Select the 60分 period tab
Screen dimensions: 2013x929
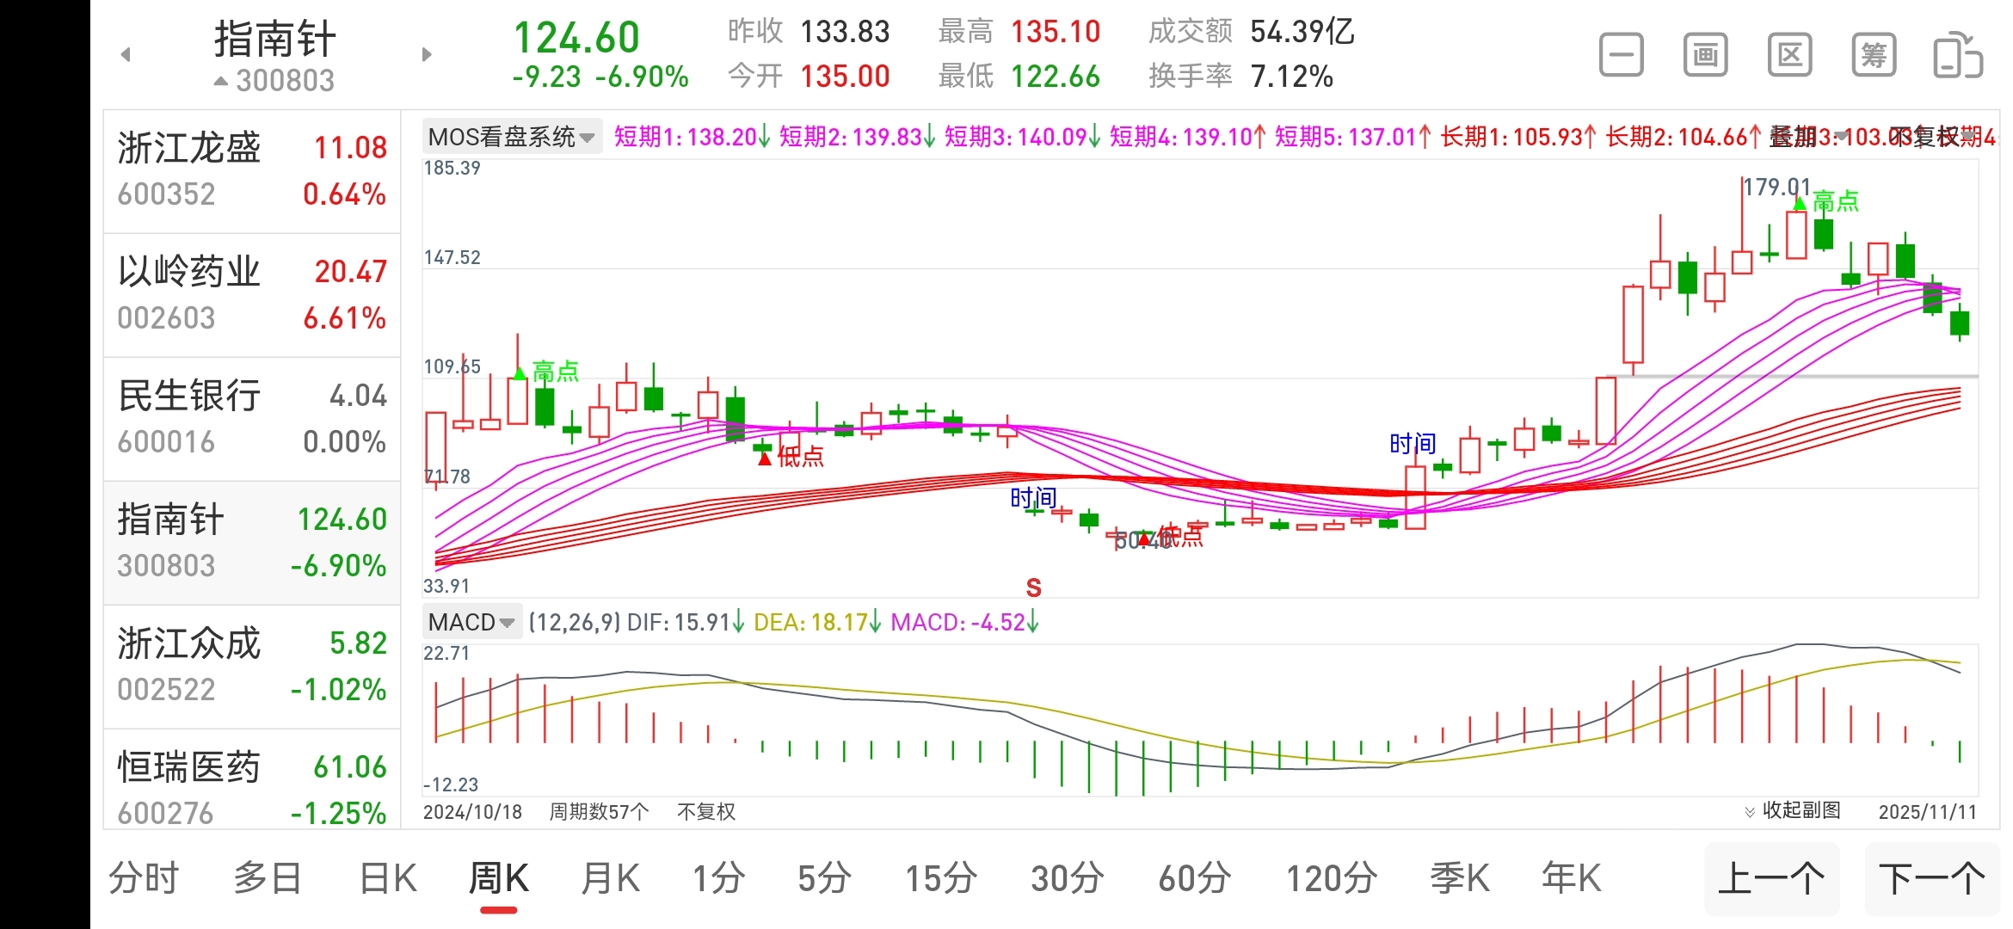pyautogui.click(x=1194, y=879)
